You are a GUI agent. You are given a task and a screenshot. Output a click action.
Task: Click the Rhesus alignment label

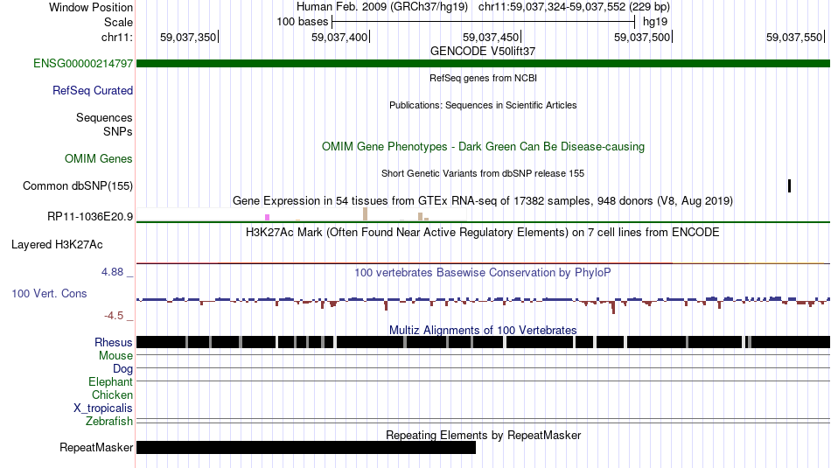pyautogui.click(x=114, y=342)
